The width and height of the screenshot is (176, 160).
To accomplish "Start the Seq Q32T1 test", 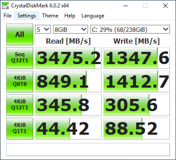I will (20, 58).
